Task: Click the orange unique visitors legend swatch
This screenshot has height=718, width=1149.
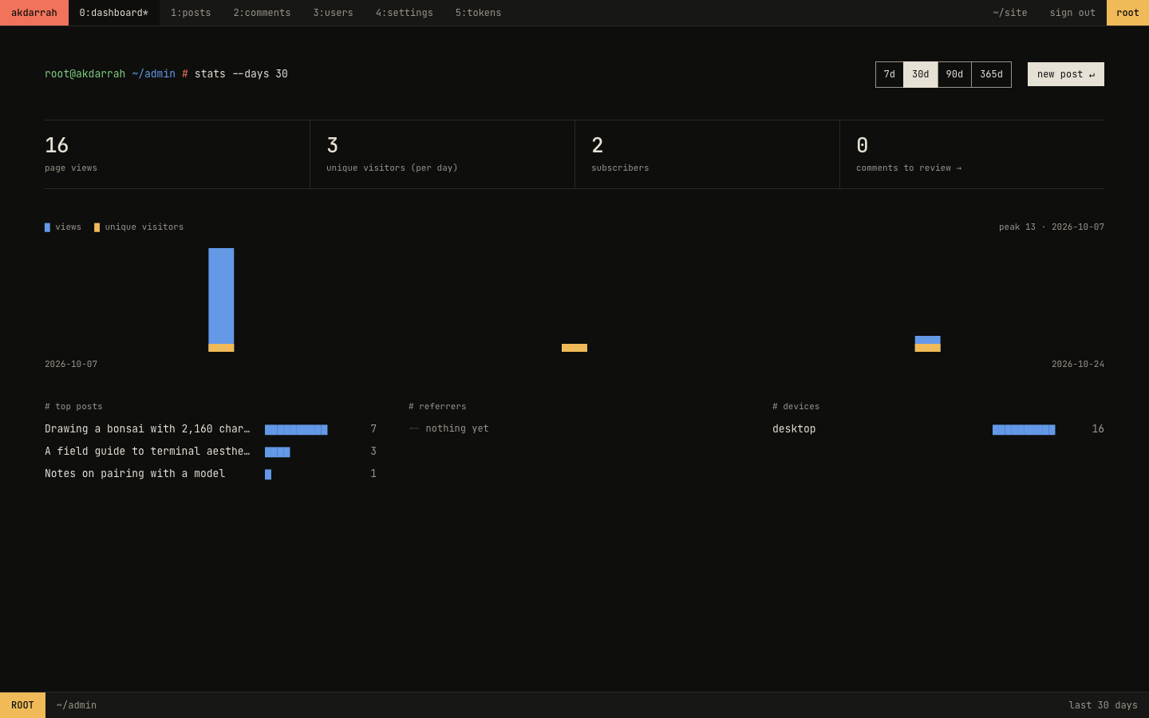Action: pos(97,227)
